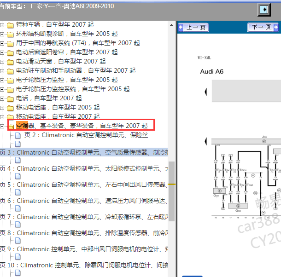Expand the 用于中国的导航系统 (7T4) node
The height and width of the screenshot is (277, 281).
[x=2, y=43]
